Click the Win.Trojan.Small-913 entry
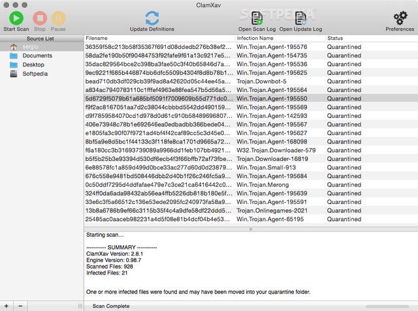The image size is (418, 311). click(266, 168)
